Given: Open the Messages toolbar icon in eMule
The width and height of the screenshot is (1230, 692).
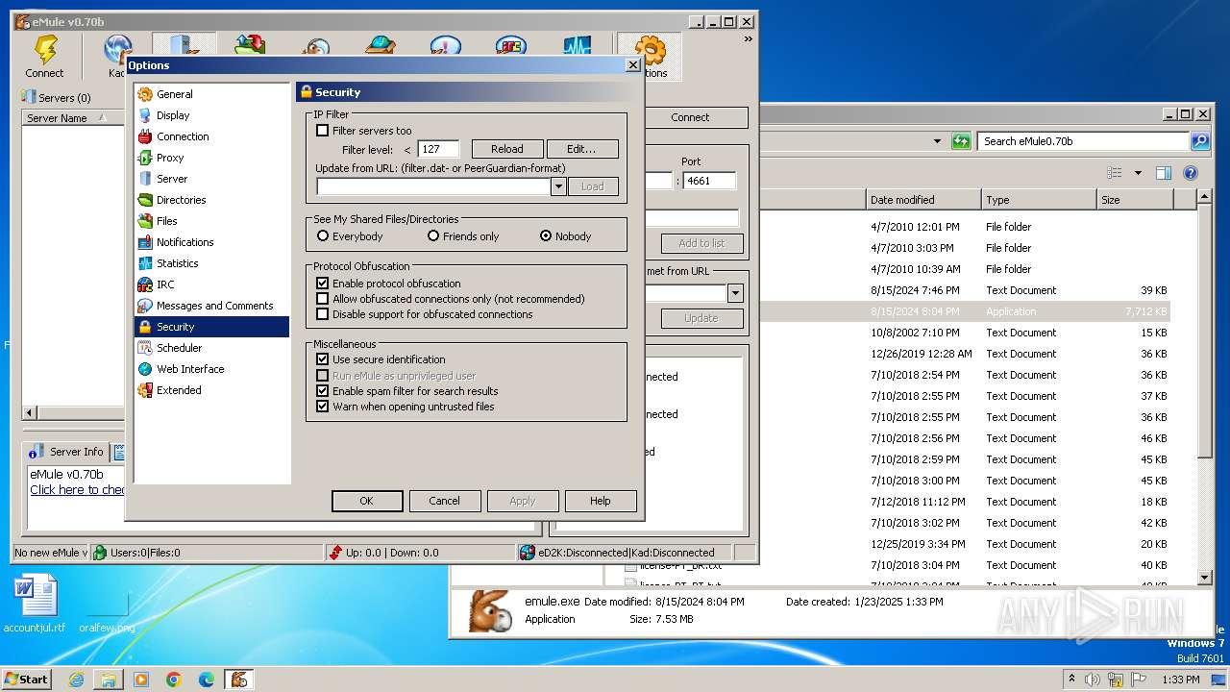Looking at the screenshot, I should [x=446, y=44].
